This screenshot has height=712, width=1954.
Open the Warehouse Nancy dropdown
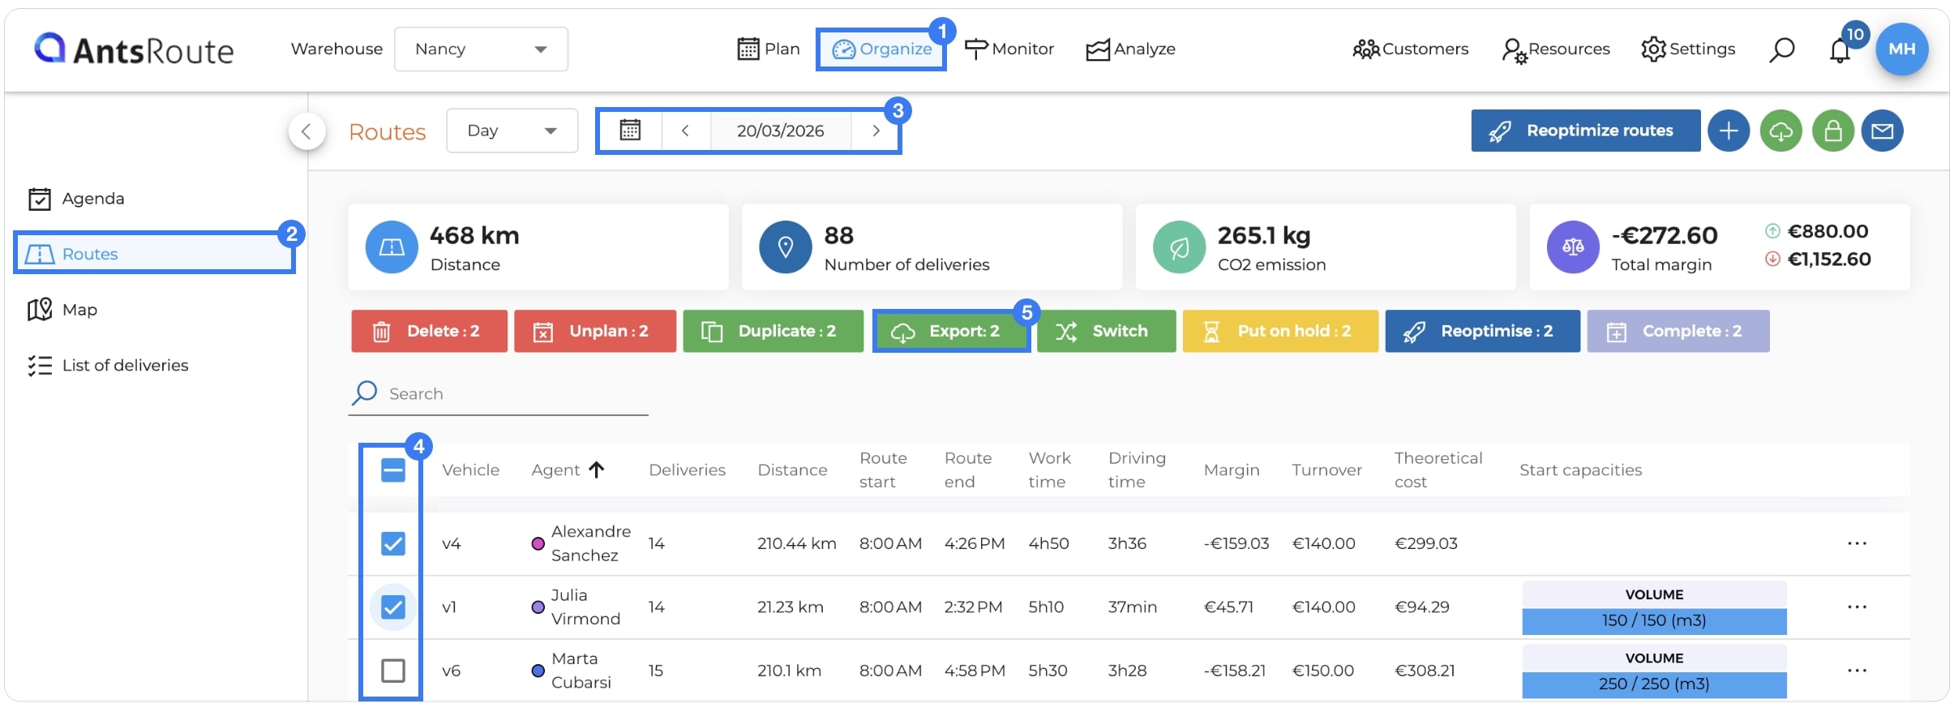(481, 49)
